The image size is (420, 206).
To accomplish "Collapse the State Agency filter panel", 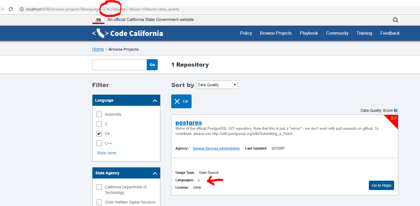I will pos(155,173).
